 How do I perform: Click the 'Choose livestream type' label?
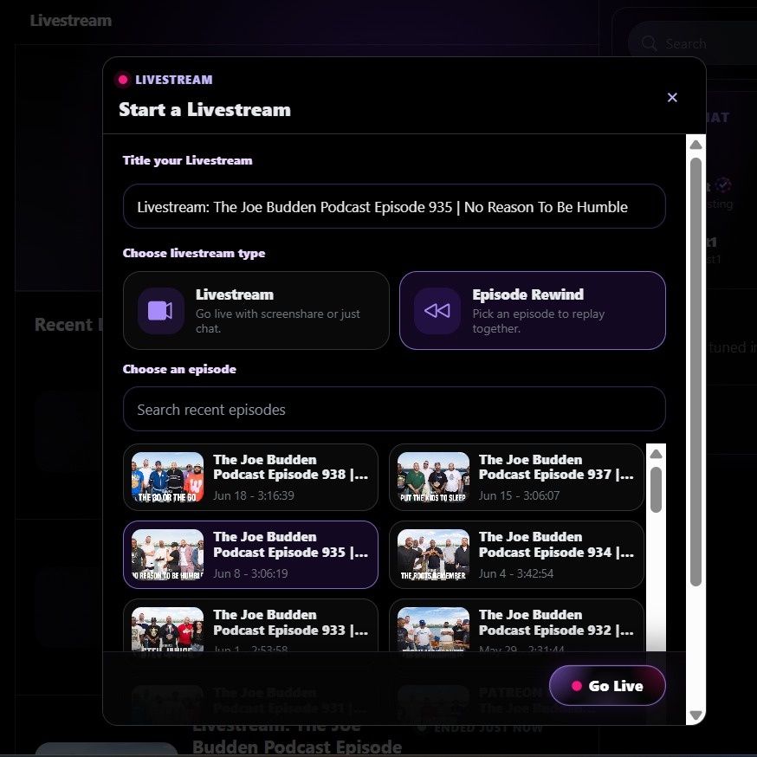(194, 253)
